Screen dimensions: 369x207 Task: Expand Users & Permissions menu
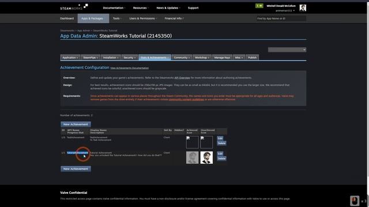[x=143, y=18]
